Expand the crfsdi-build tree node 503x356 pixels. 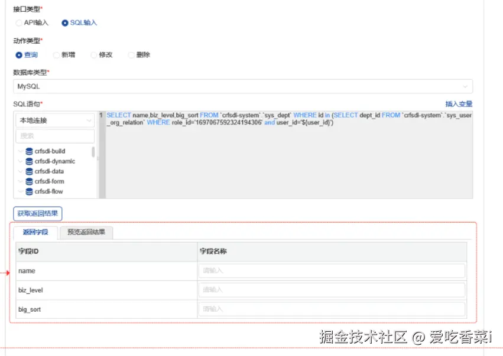click(21, 151)
